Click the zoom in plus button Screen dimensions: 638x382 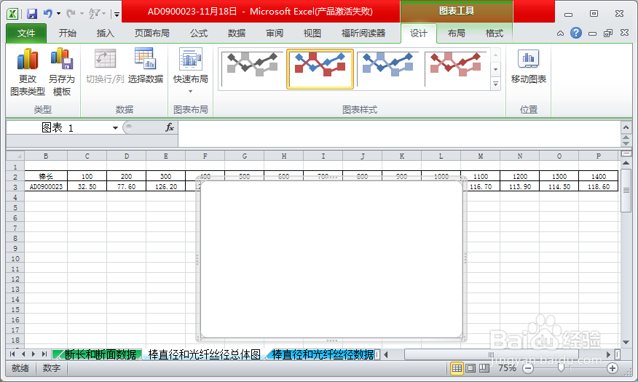click(612, 368)
